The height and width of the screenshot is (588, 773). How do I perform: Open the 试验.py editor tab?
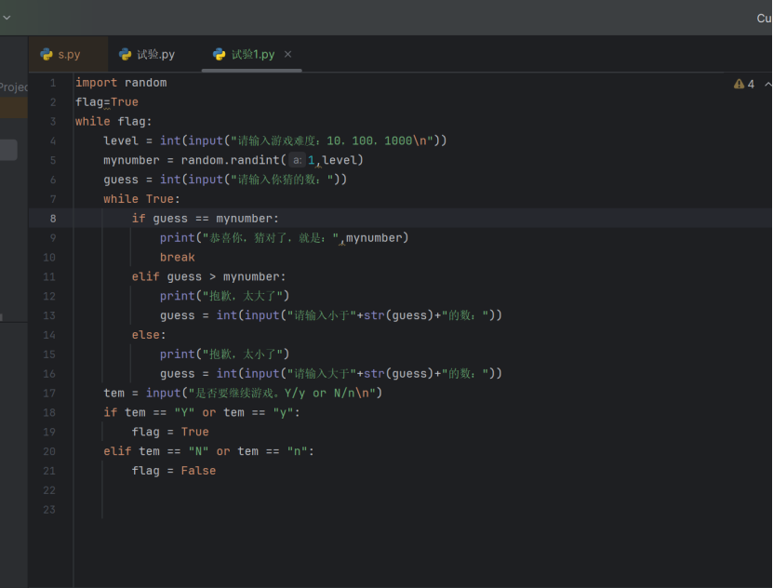click(154, 55)
